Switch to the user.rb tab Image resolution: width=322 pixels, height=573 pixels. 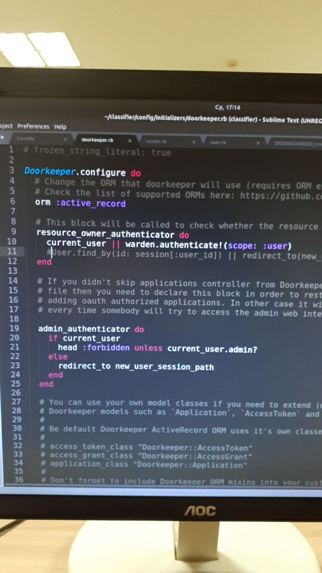218,142
